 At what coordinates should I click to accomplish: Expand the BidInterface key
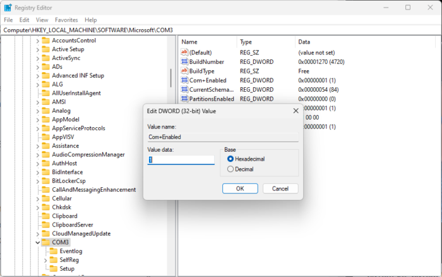coord(37,172)
